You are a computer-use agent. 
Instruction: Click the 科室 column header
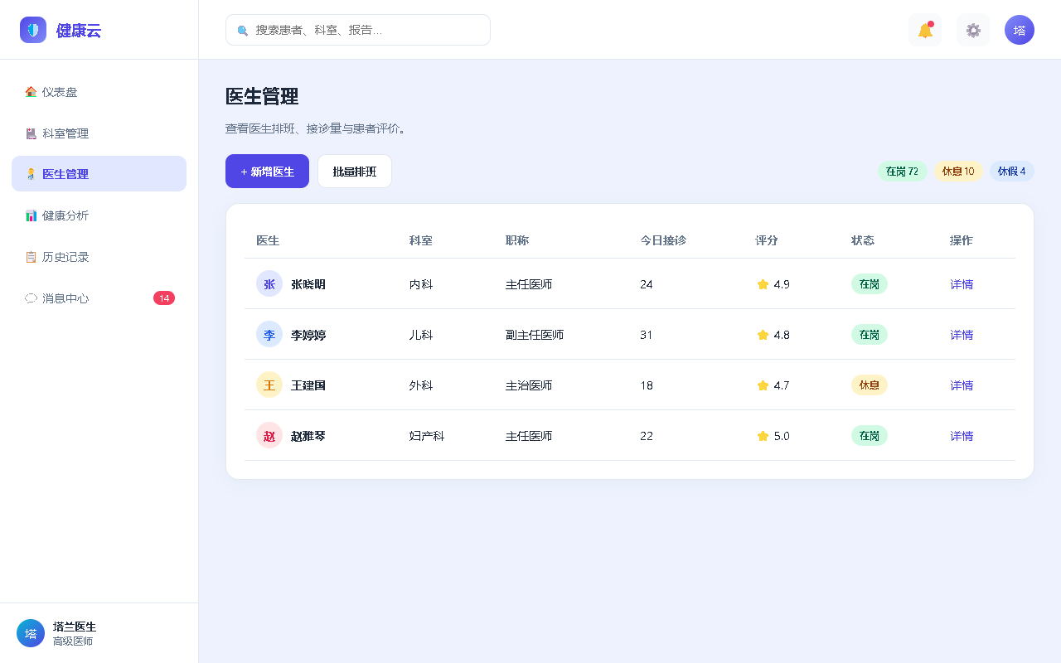pyautogui.click(x=421, y=240)
